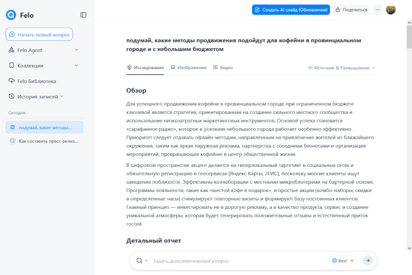Screen dimensions: 412x275
Task: Switch to the Видео tab
Action: [223, 67]
